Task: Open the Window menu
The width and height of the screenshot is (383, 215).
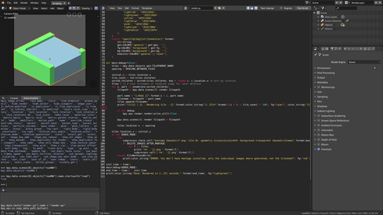Action: coord(34,3)
